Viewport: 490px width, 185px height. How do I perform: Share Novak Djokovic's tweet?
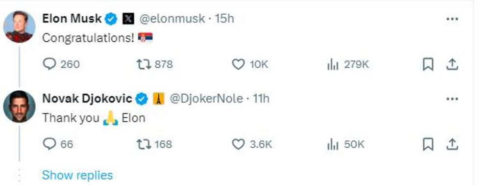click(452, 144)
